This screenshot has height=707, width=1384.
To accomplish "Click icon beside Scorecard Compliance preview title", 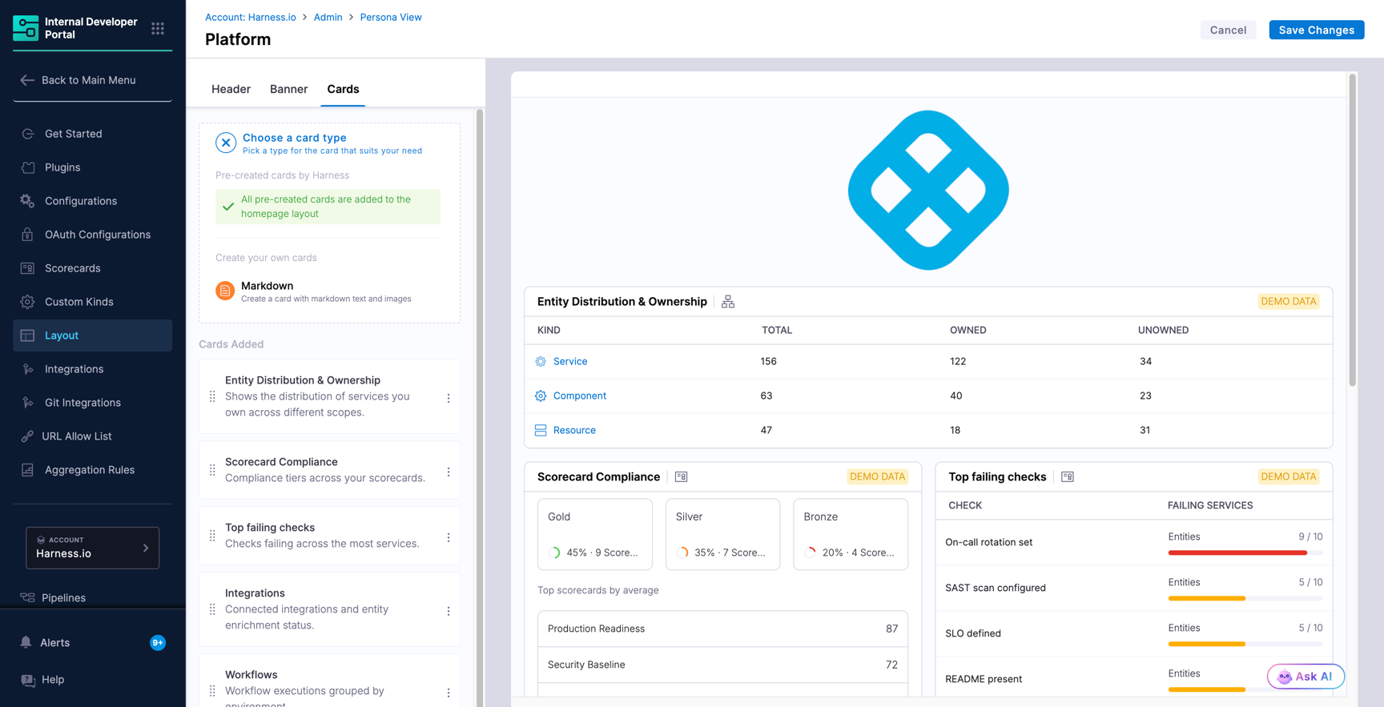I will point(682,476).
